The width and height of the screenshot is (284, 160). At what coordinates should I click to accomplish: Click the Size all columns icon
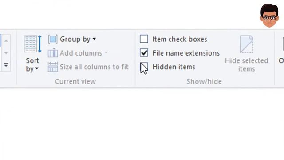pyautogui.click(x=53, y=67)
